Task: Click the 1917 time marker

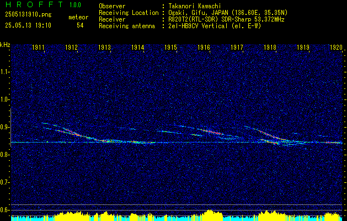Action: tap(237, 47)
